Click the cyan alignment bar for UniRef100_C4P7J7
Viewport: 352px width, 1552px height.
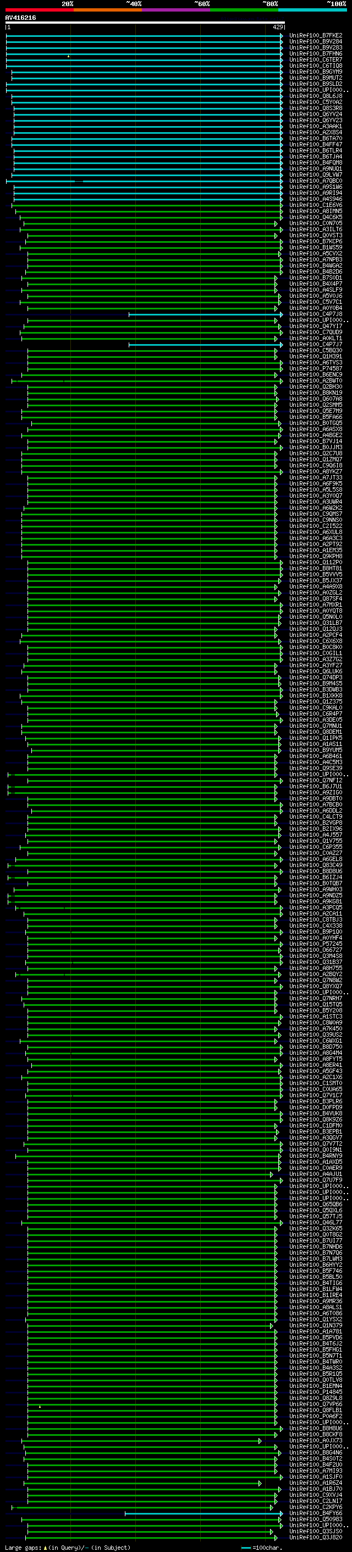pyautogui.click(x=205, y=345)
